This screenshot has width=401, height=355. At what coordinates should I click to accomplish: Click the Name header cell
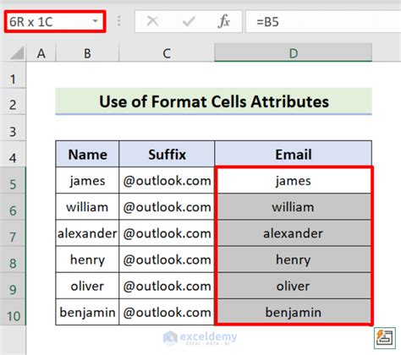click(87, 154)
